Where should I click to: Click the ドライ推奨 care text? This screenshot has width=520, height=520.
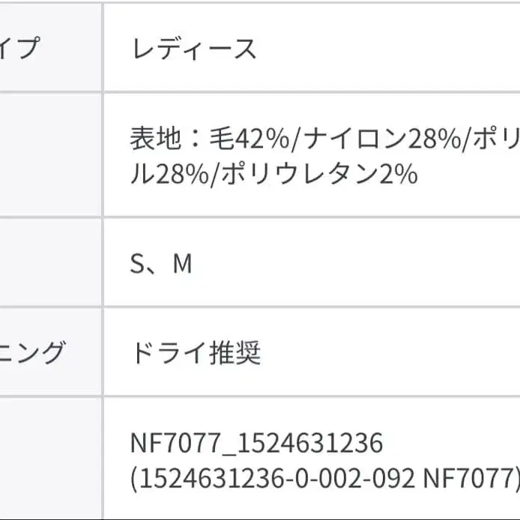pyautogui.click(x=196, y=352)
